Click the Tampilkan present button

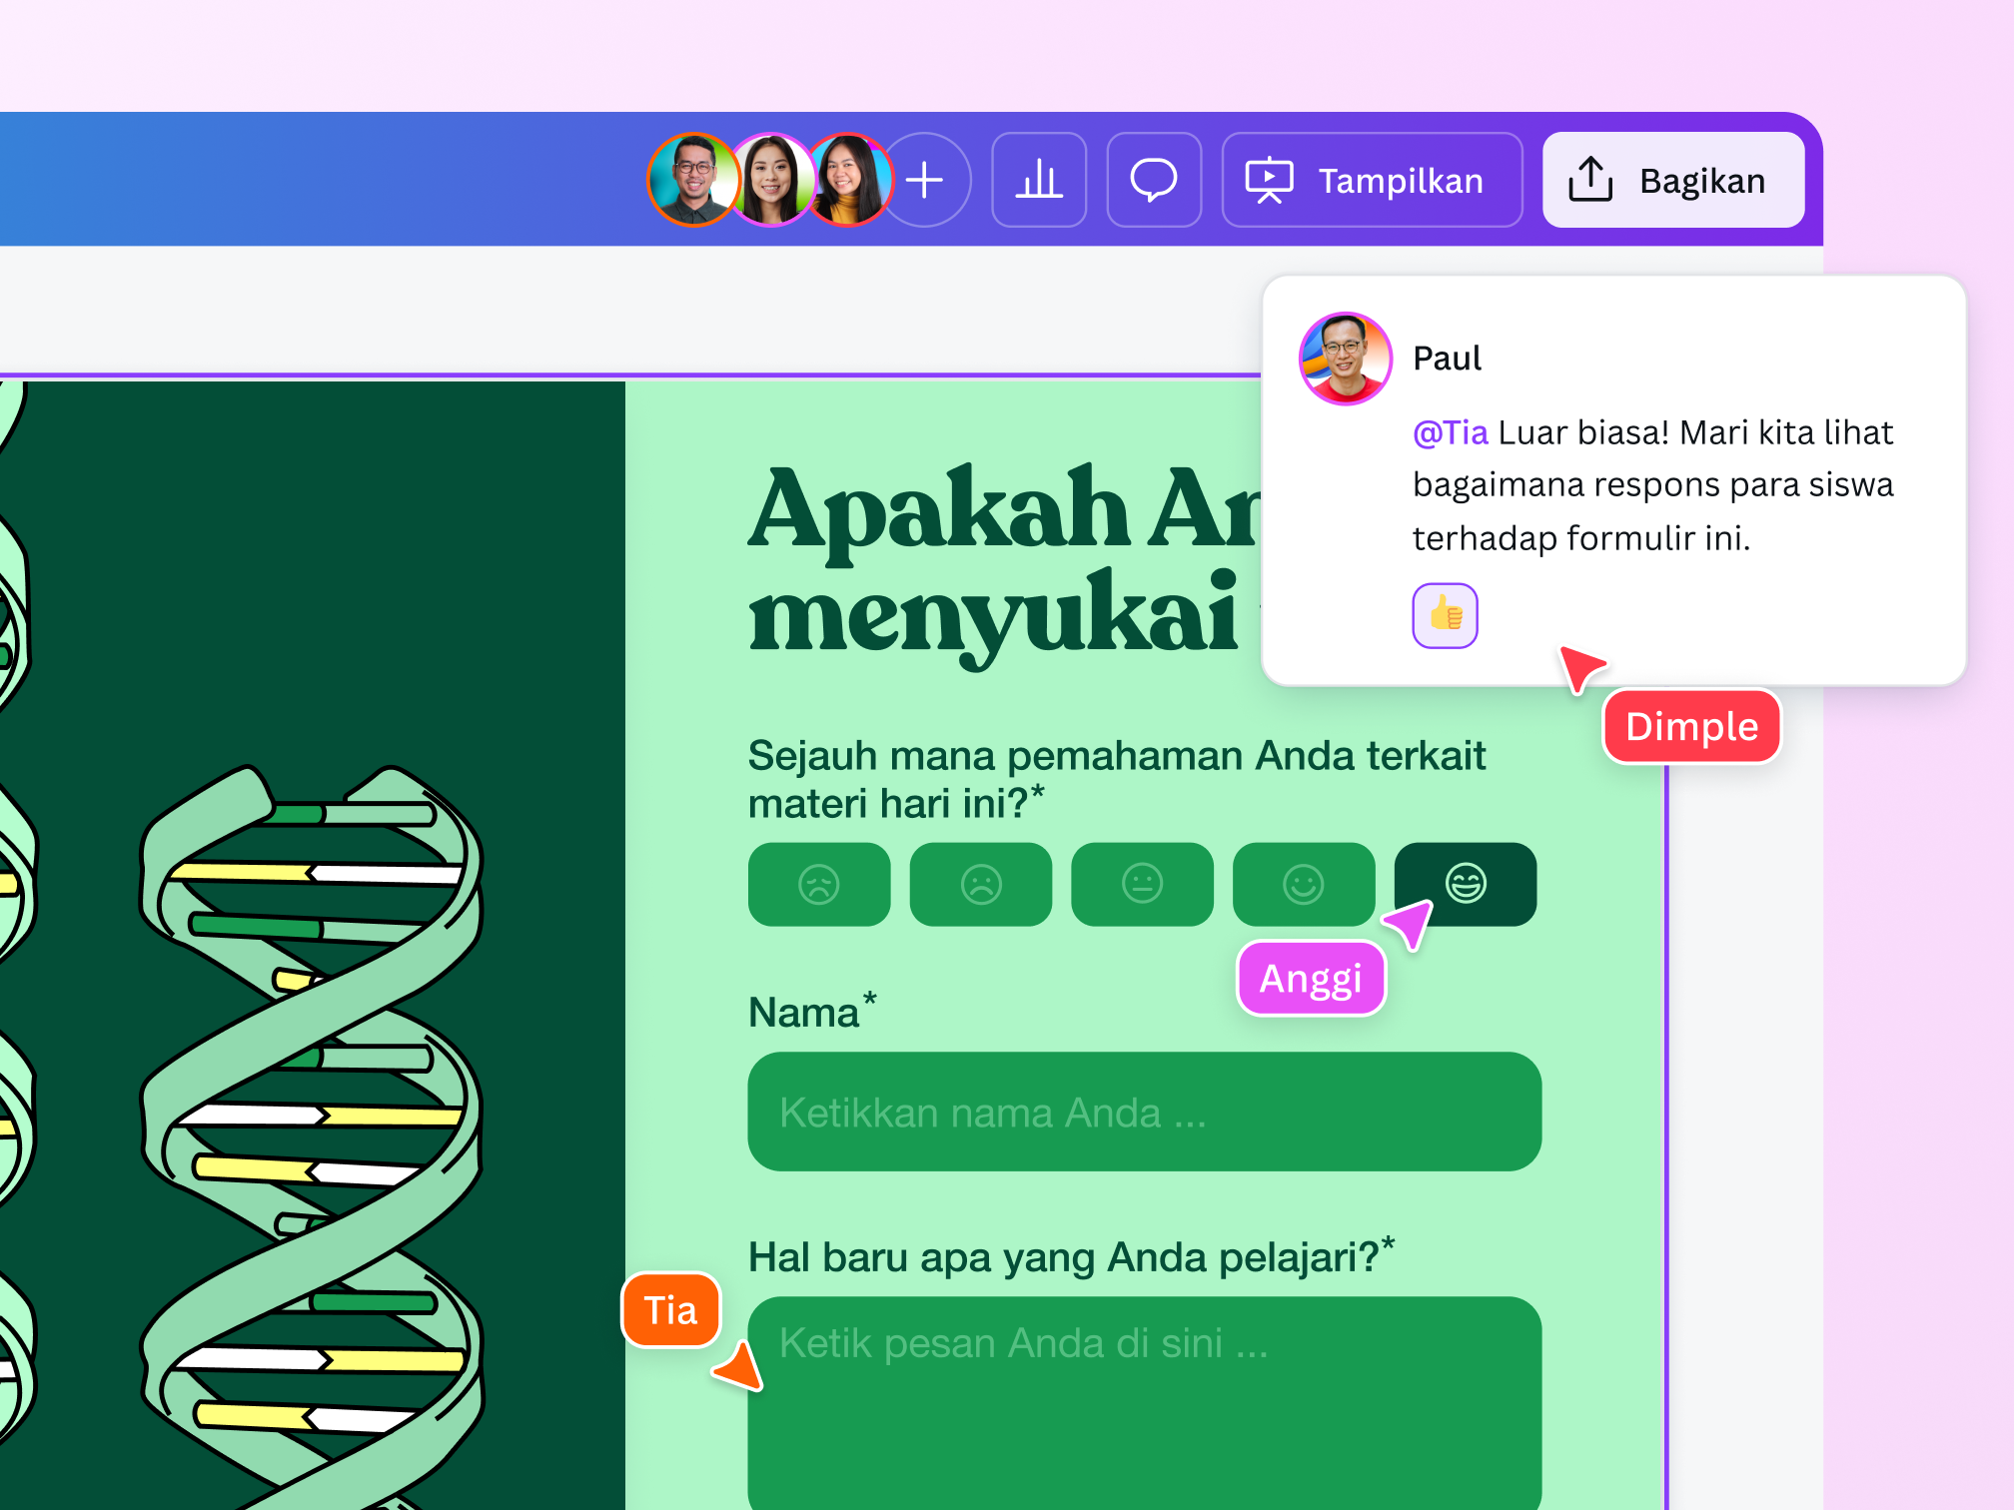point(1372,180)
